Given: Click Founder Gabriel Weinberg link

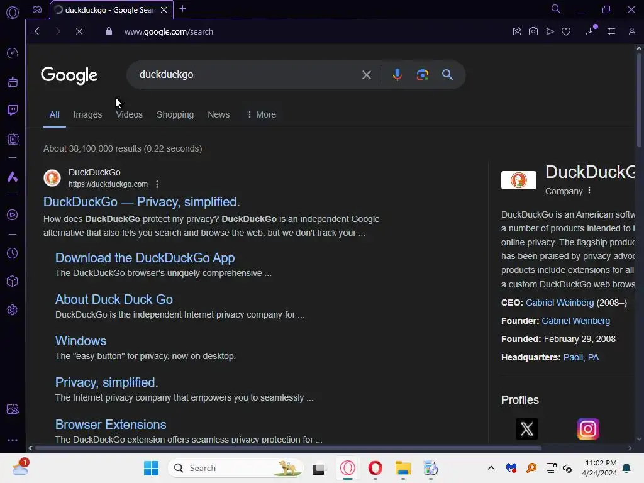Looking at the screenshot, I should tap(575, 321).
